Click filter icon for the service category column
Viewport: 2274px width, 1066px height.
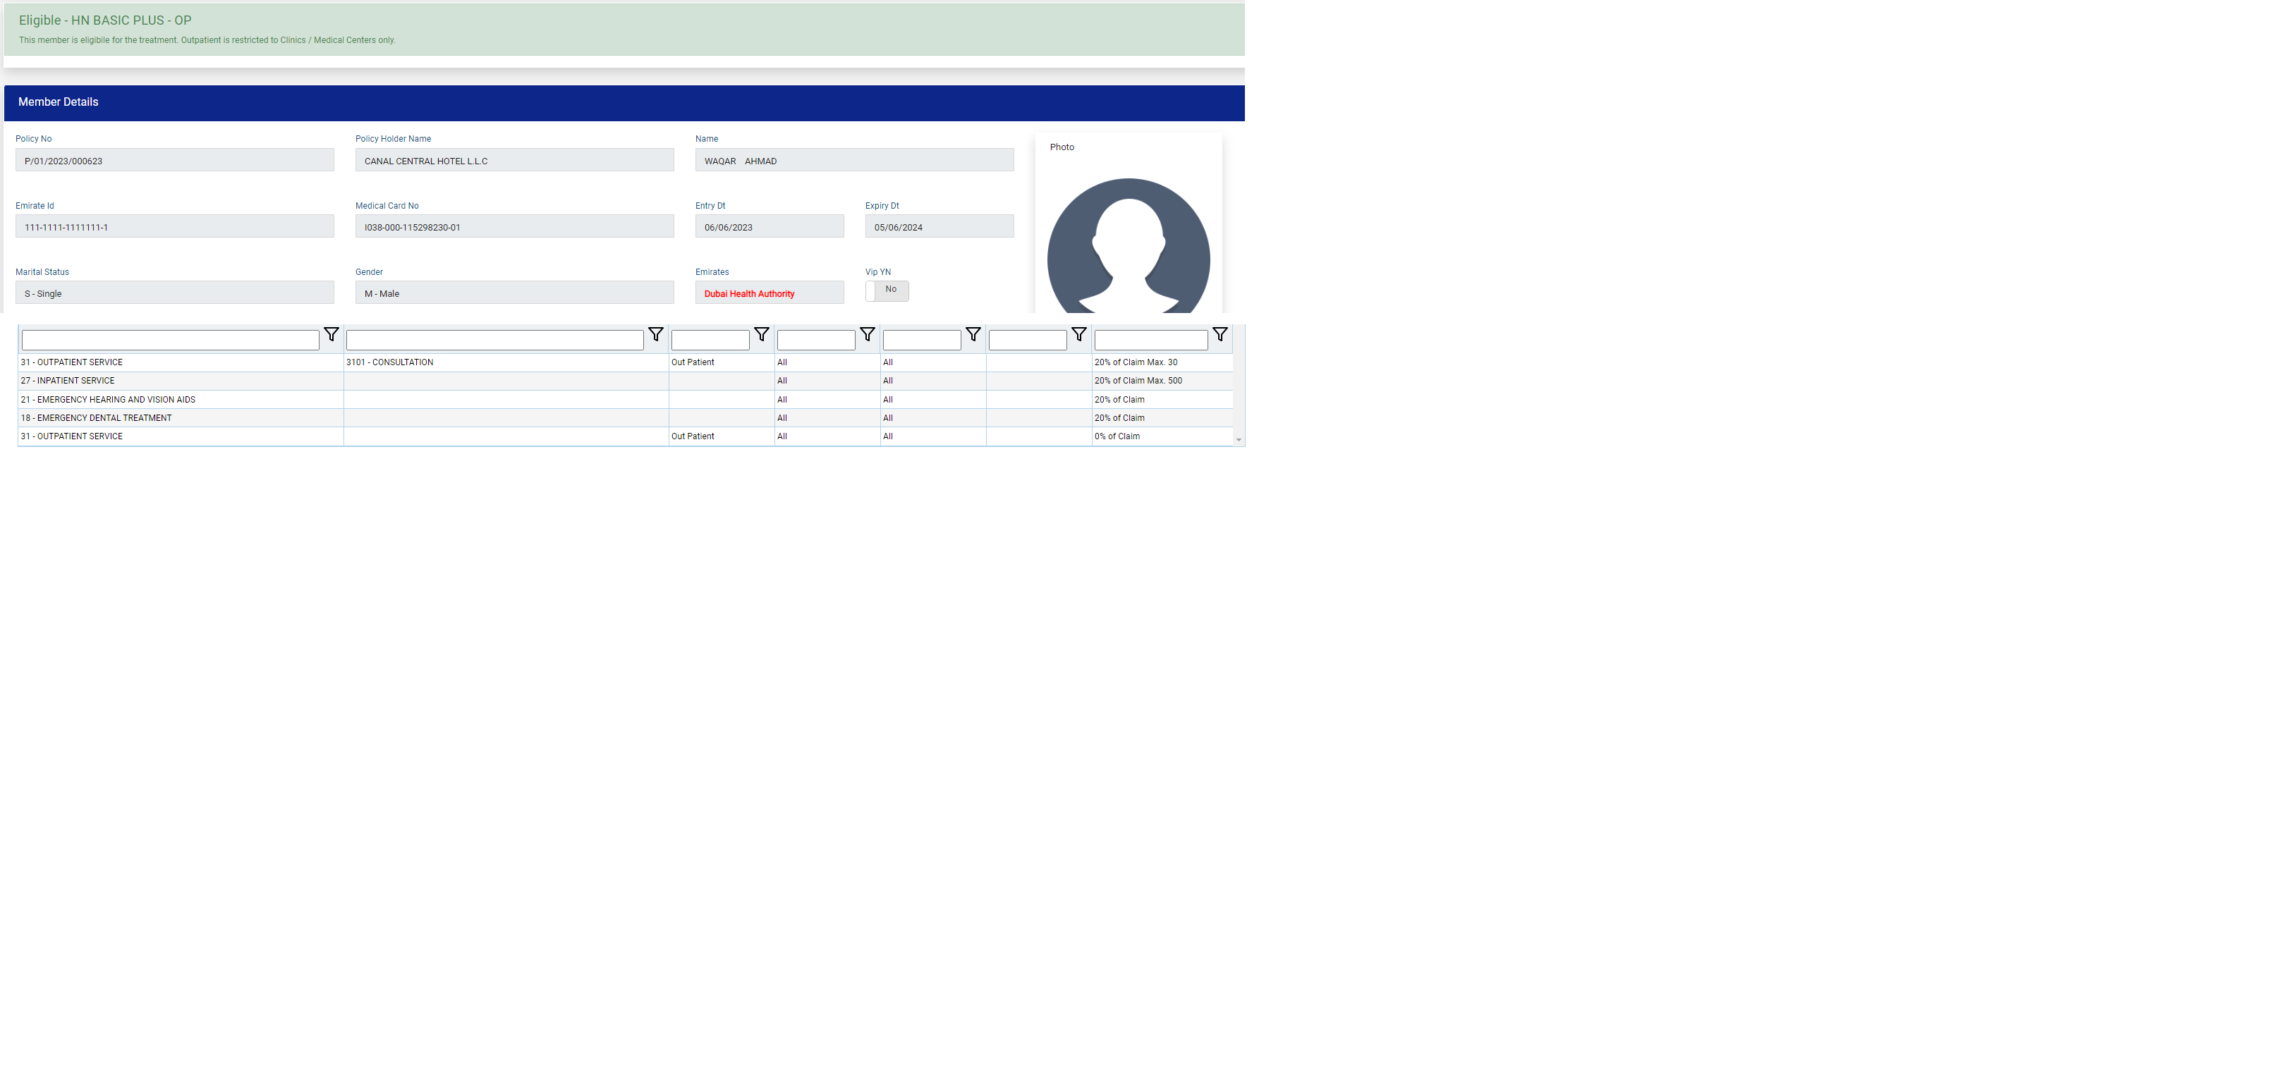(331, 334)
